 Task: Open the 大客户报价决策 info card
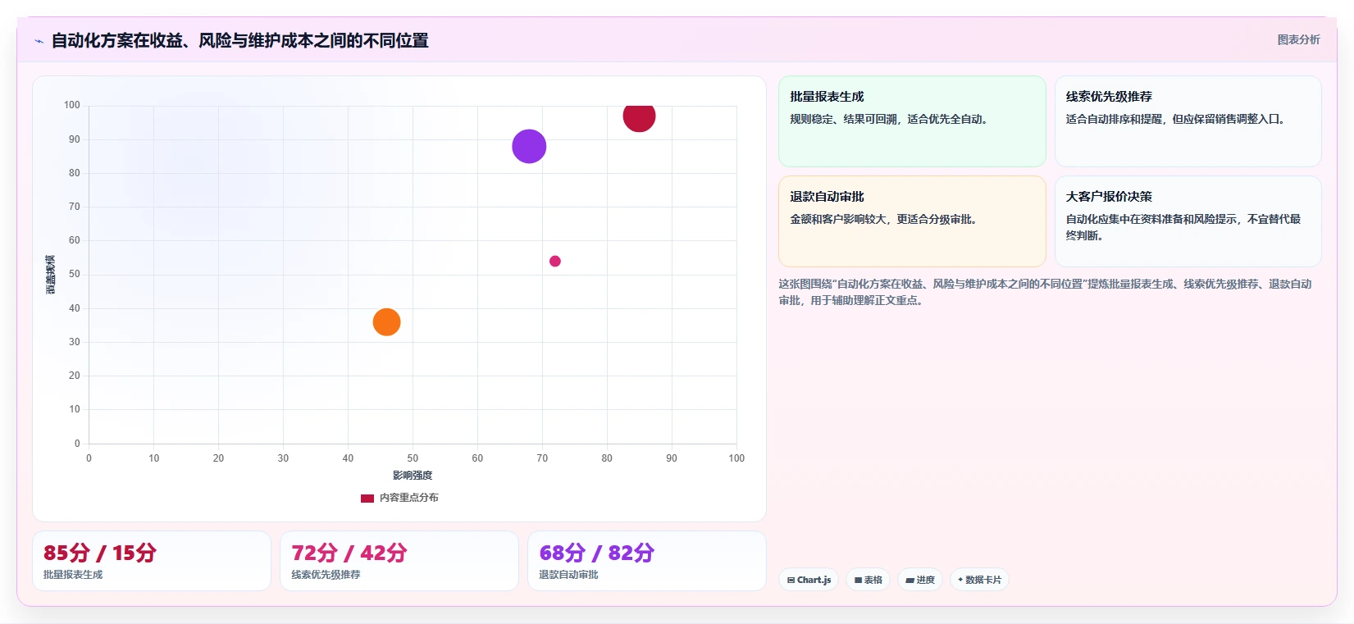1188,221
